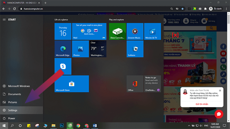Expand the Start hamburger menu
The width and height of the screenshot is (230, 129).
[4, 20]
